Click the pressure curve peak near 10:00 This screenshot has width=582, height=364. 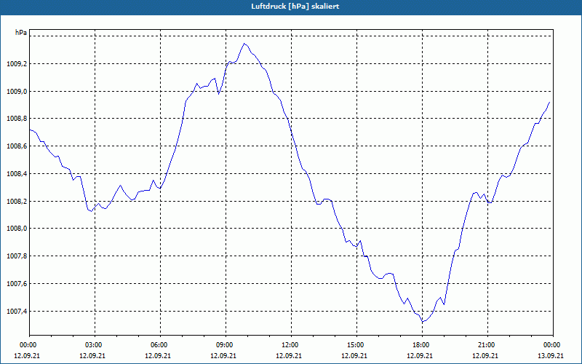(244, 44)
